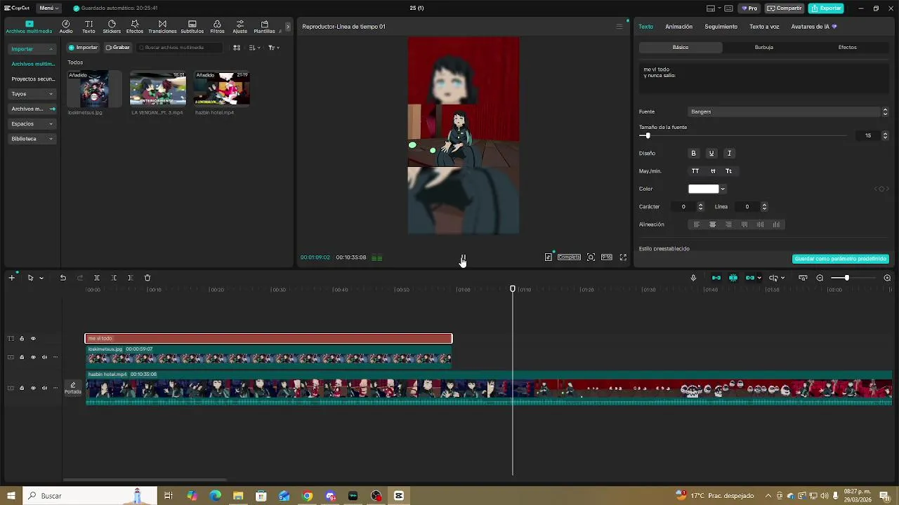The width and height of the screenshot is (899, 505).
Task: Set text to title case Tt
Action: pyautogui.click(x=728, y=171)
